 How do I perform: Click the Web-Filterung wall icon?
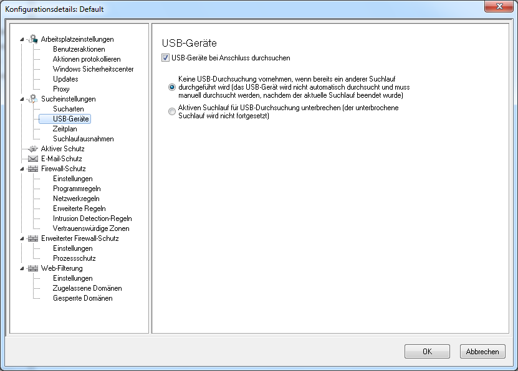(33, 268)
